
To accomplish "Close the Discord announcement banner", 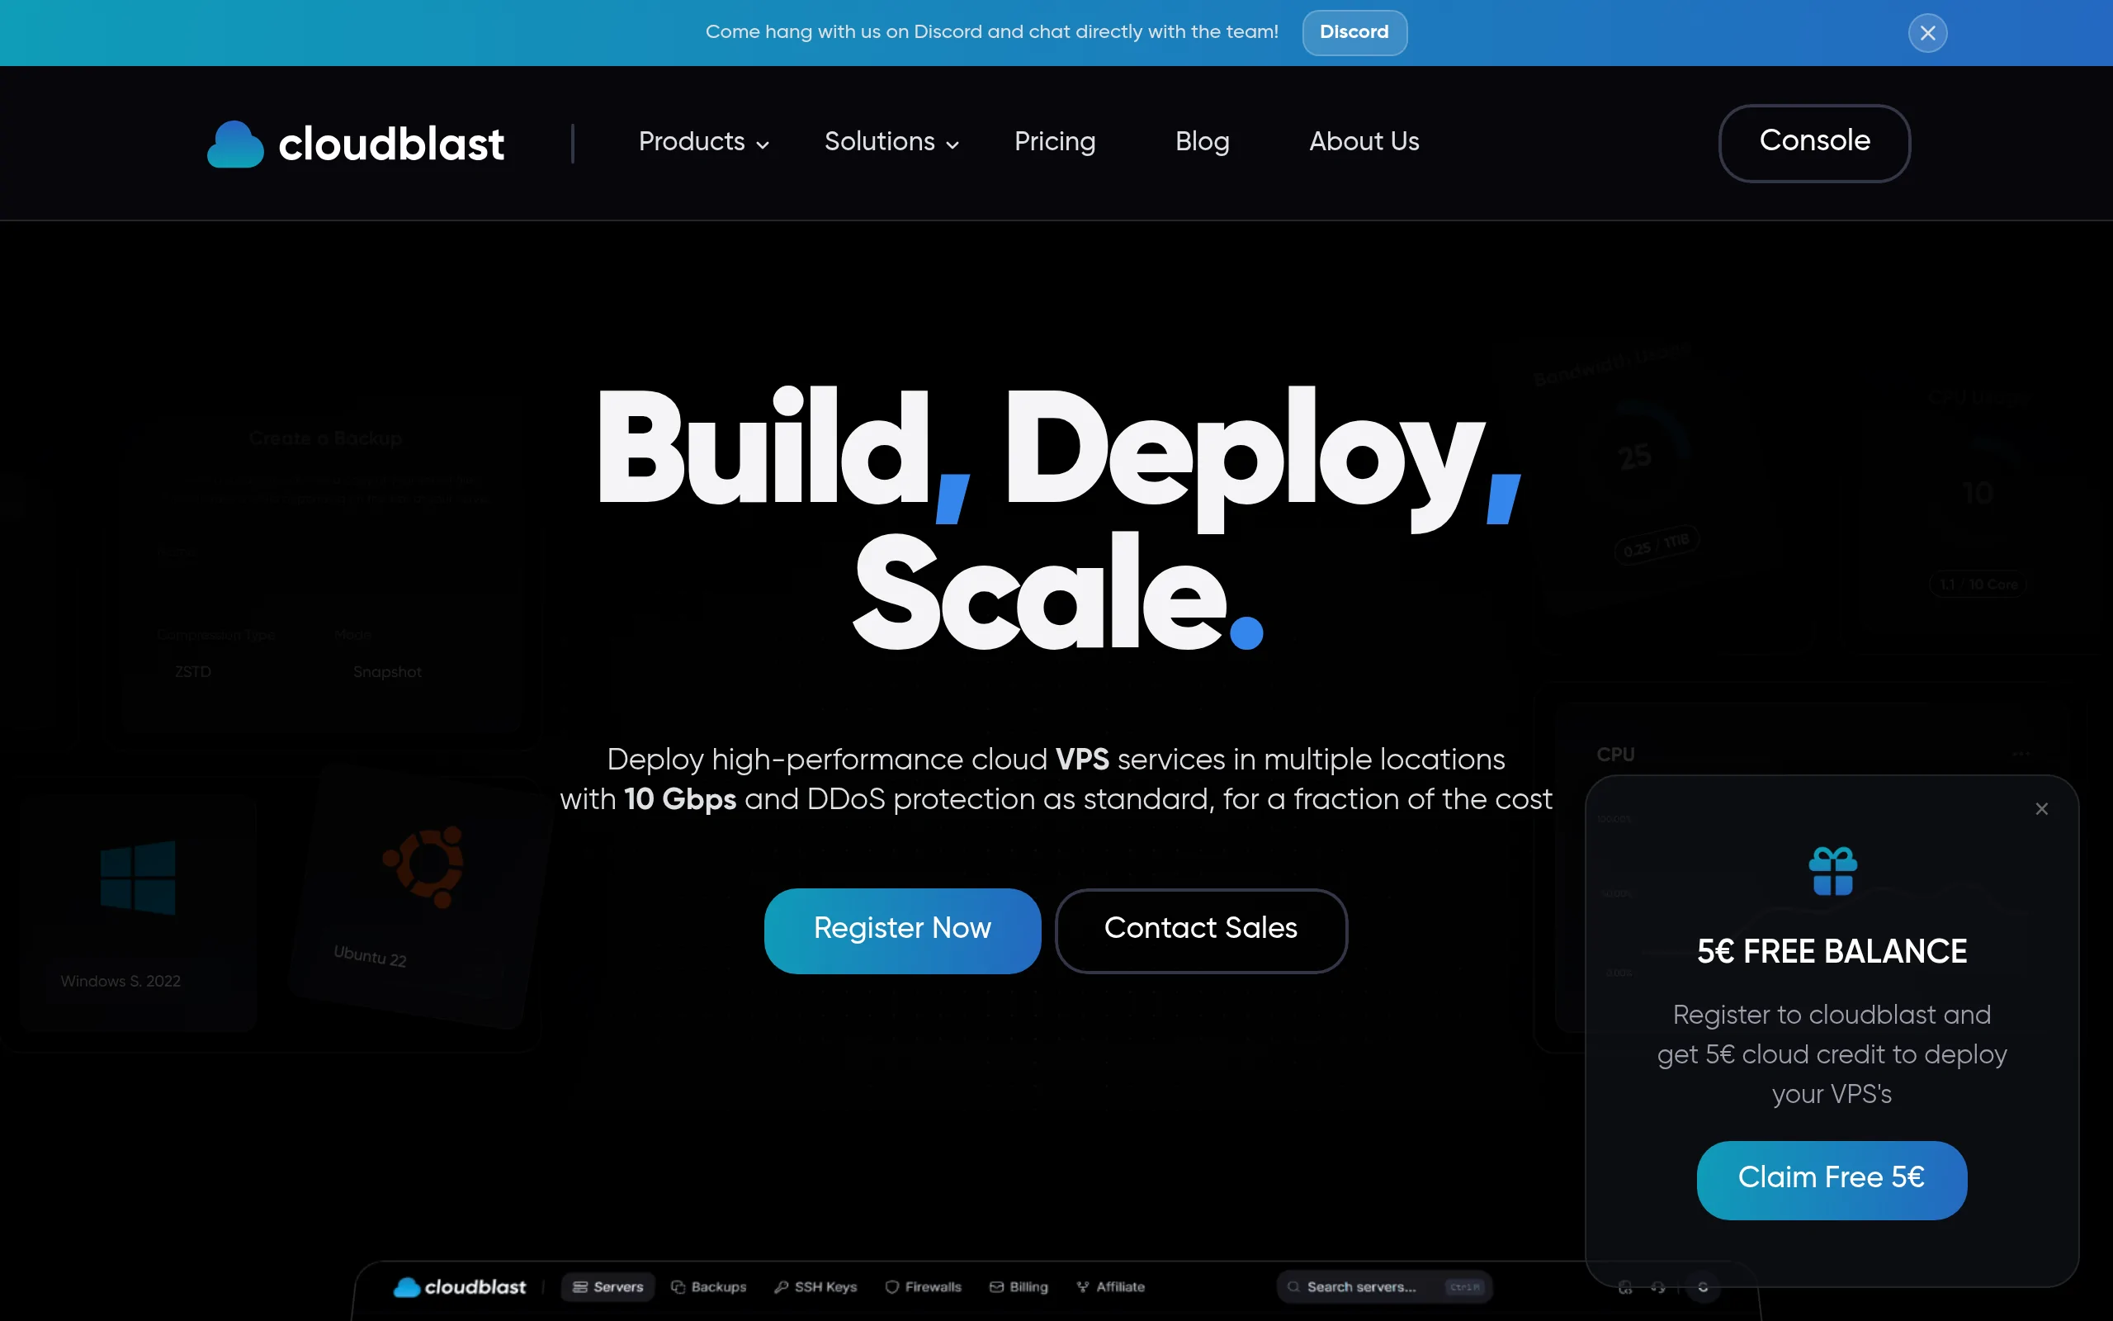I will click(x=1927, y=33).
